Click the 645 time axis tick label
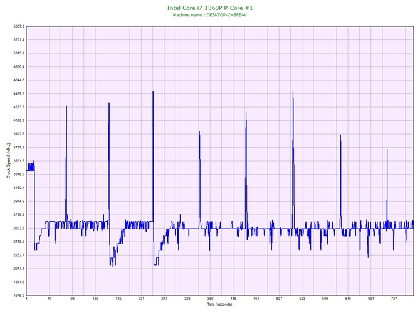 [x=348, y=299]
